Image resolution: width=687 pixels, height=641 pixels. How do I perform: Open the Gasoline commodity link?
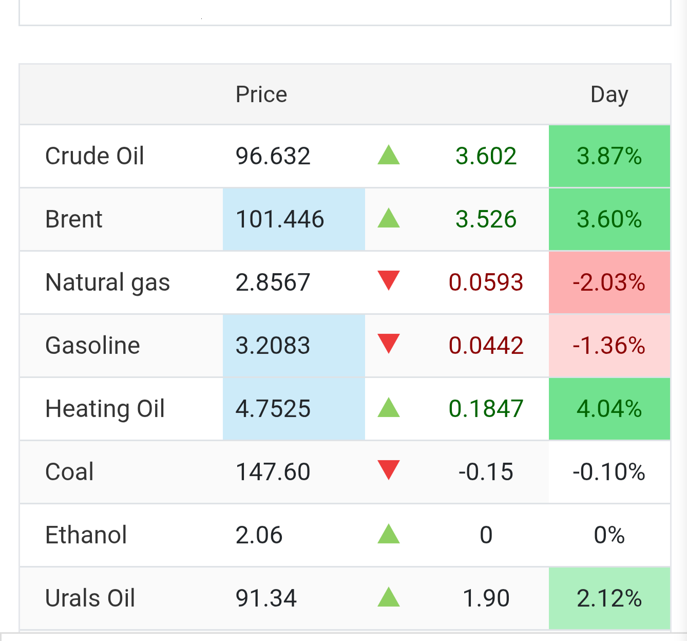coord(92,346)
